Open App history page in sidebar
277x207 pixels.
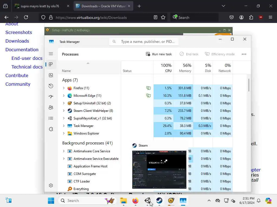point(51,86)
